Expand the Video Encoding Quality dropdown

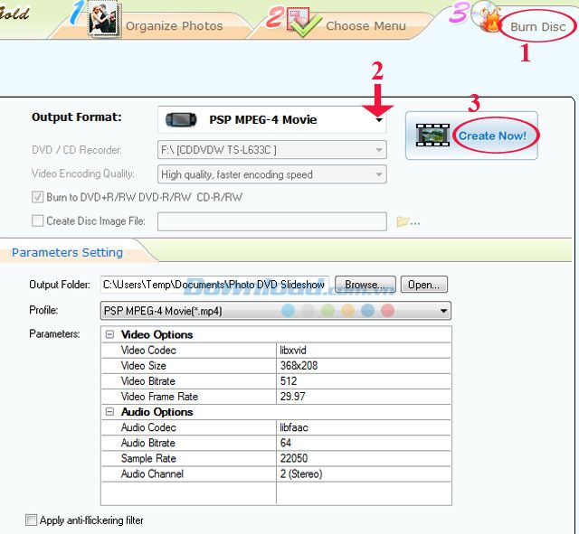tap(378, 174)
